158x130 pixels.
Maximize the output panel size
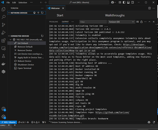tap(149, 22)
